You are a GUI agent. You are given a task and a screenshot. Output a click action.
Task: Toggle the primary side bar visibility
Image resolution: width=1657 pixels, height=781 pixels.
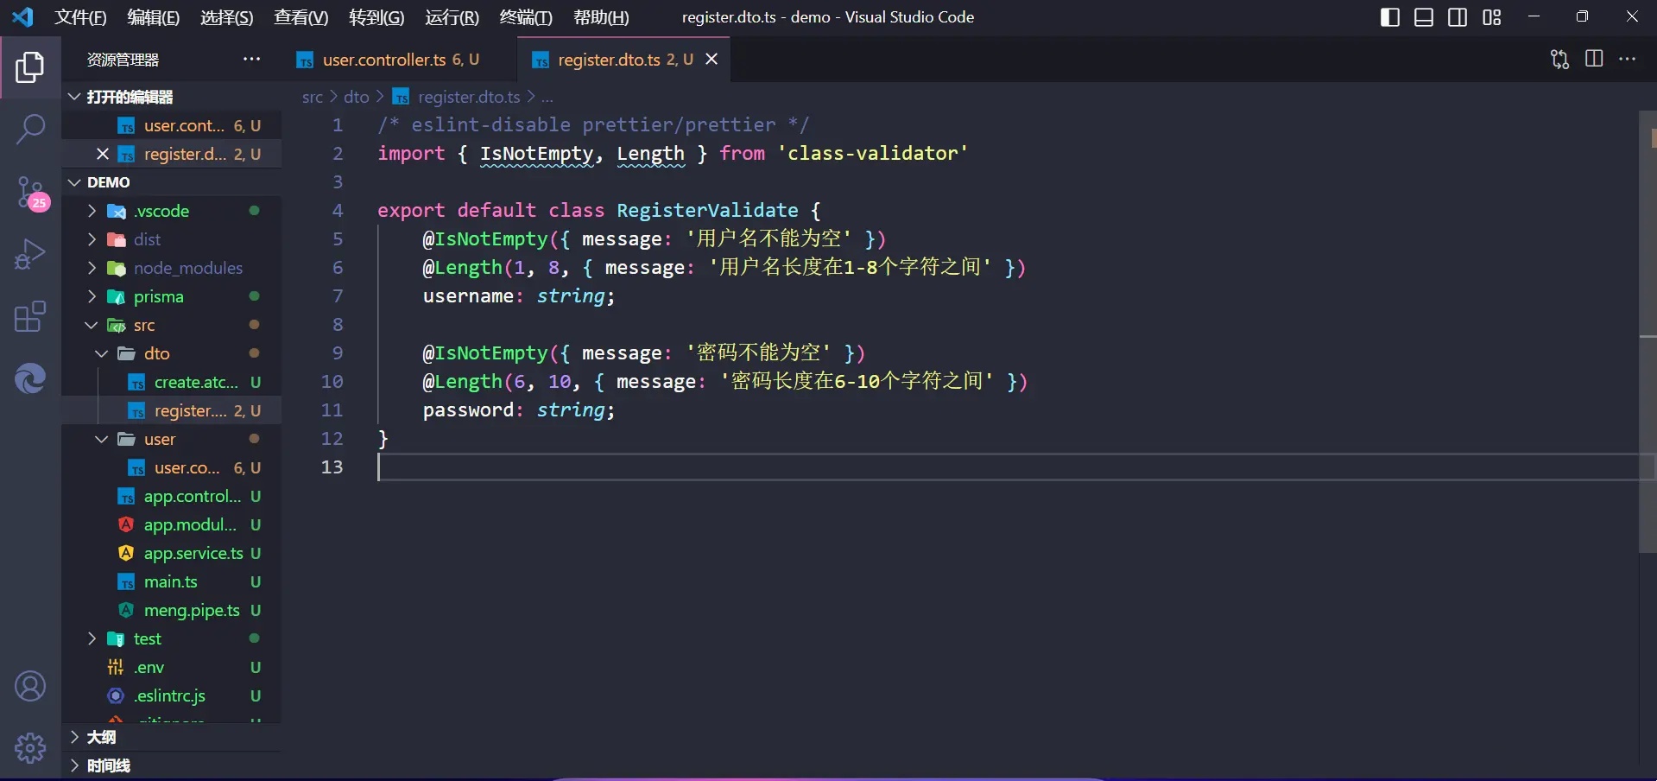(1389, 17)
